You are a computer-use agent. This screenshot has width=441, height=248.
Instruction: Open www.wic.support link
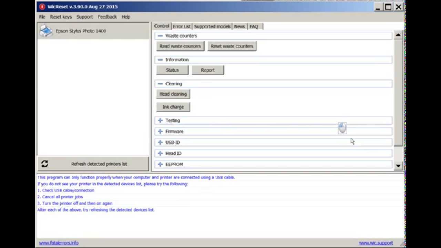click(376, 243)
